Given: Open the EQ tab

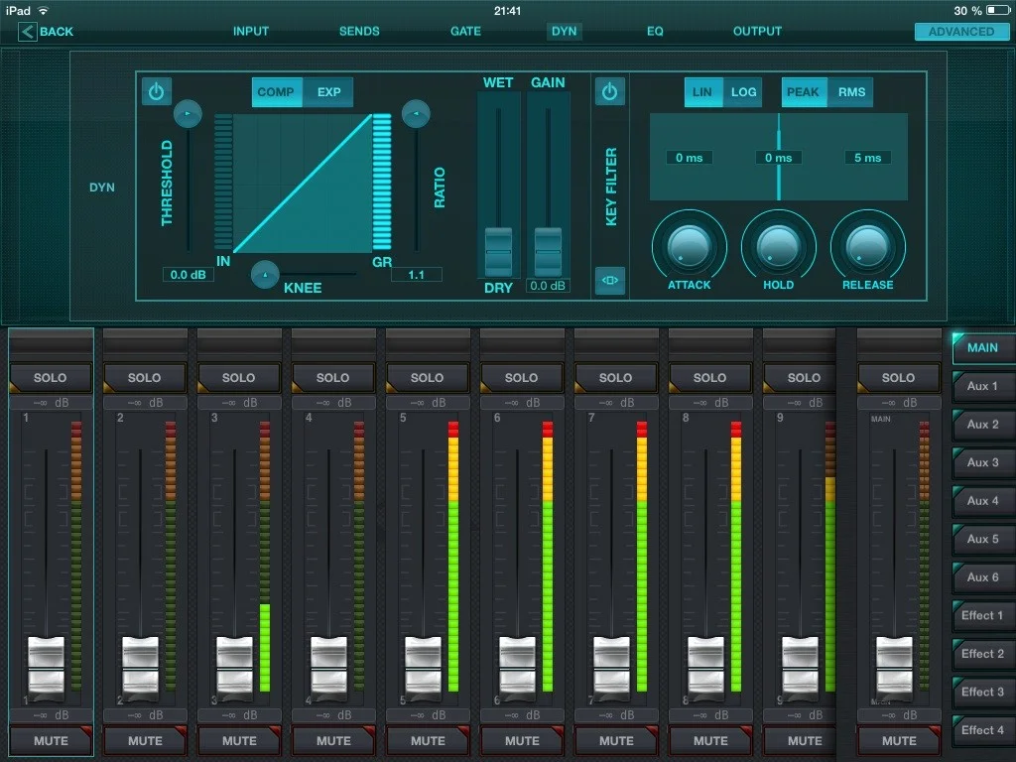Looking at the screenshot, I should click(x=653, y=31).
